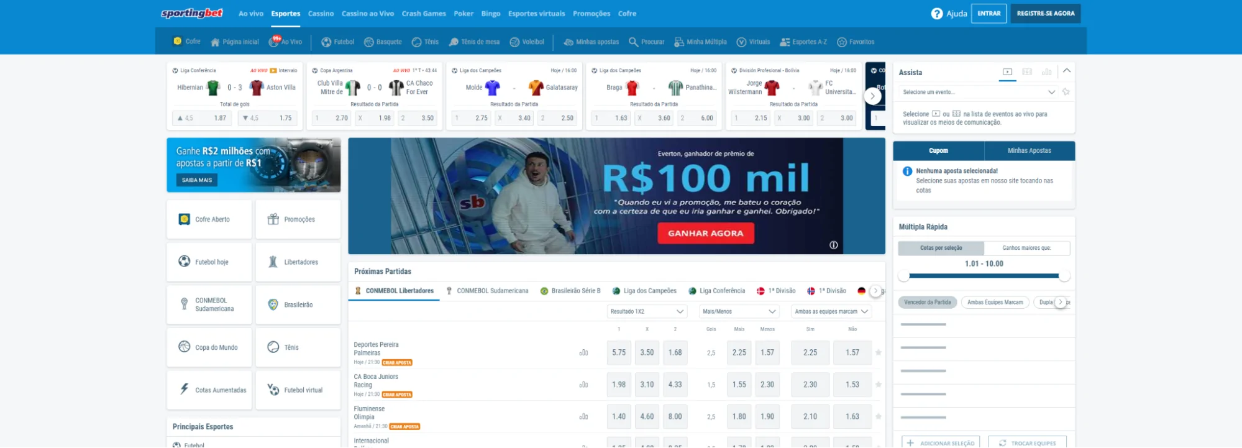
Task: Show next live match cards
Action: click(x=873, y=96)
